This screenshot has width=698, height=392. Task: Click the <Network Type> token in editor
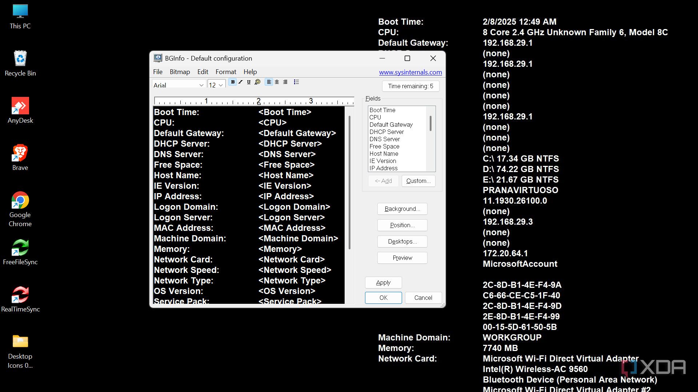click(292, 281)
